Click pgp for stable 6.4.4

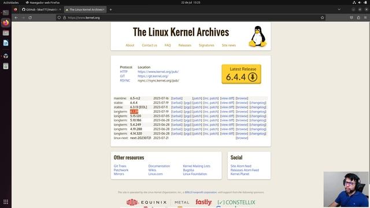click(x=187, y=103)
